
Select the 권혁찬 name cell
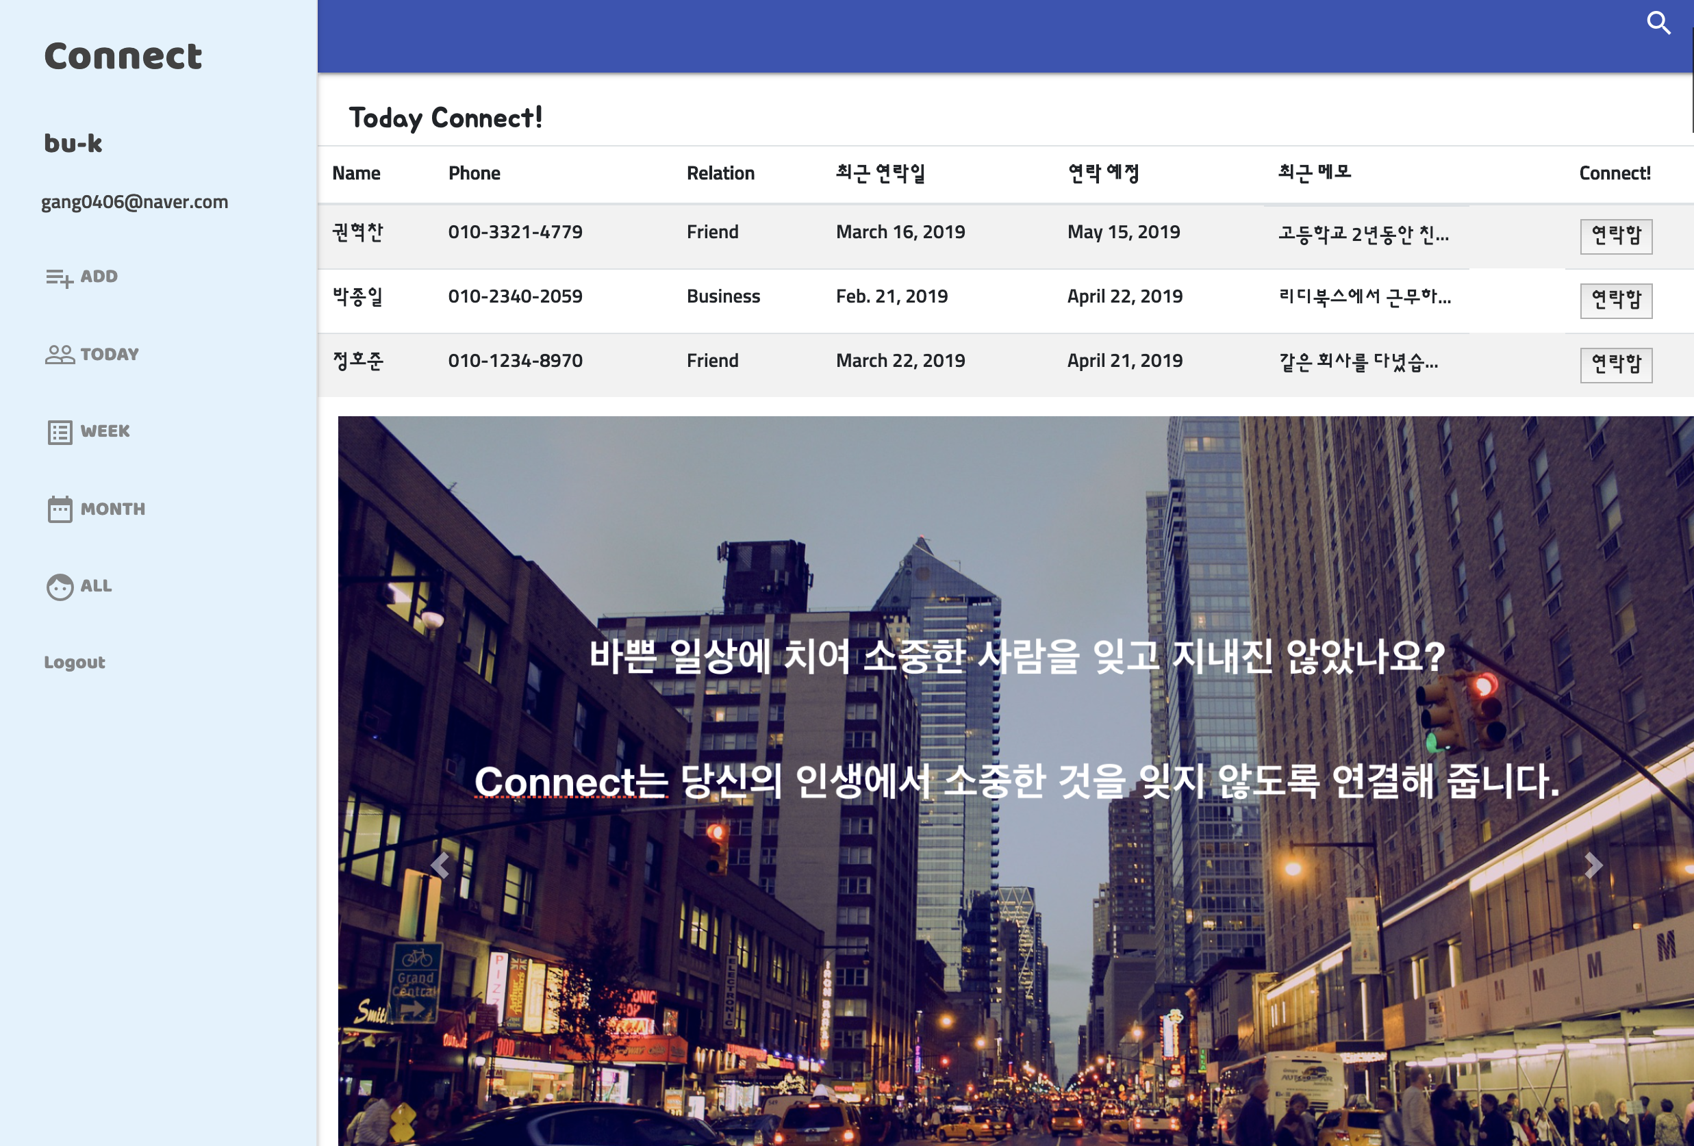(358, 232)
